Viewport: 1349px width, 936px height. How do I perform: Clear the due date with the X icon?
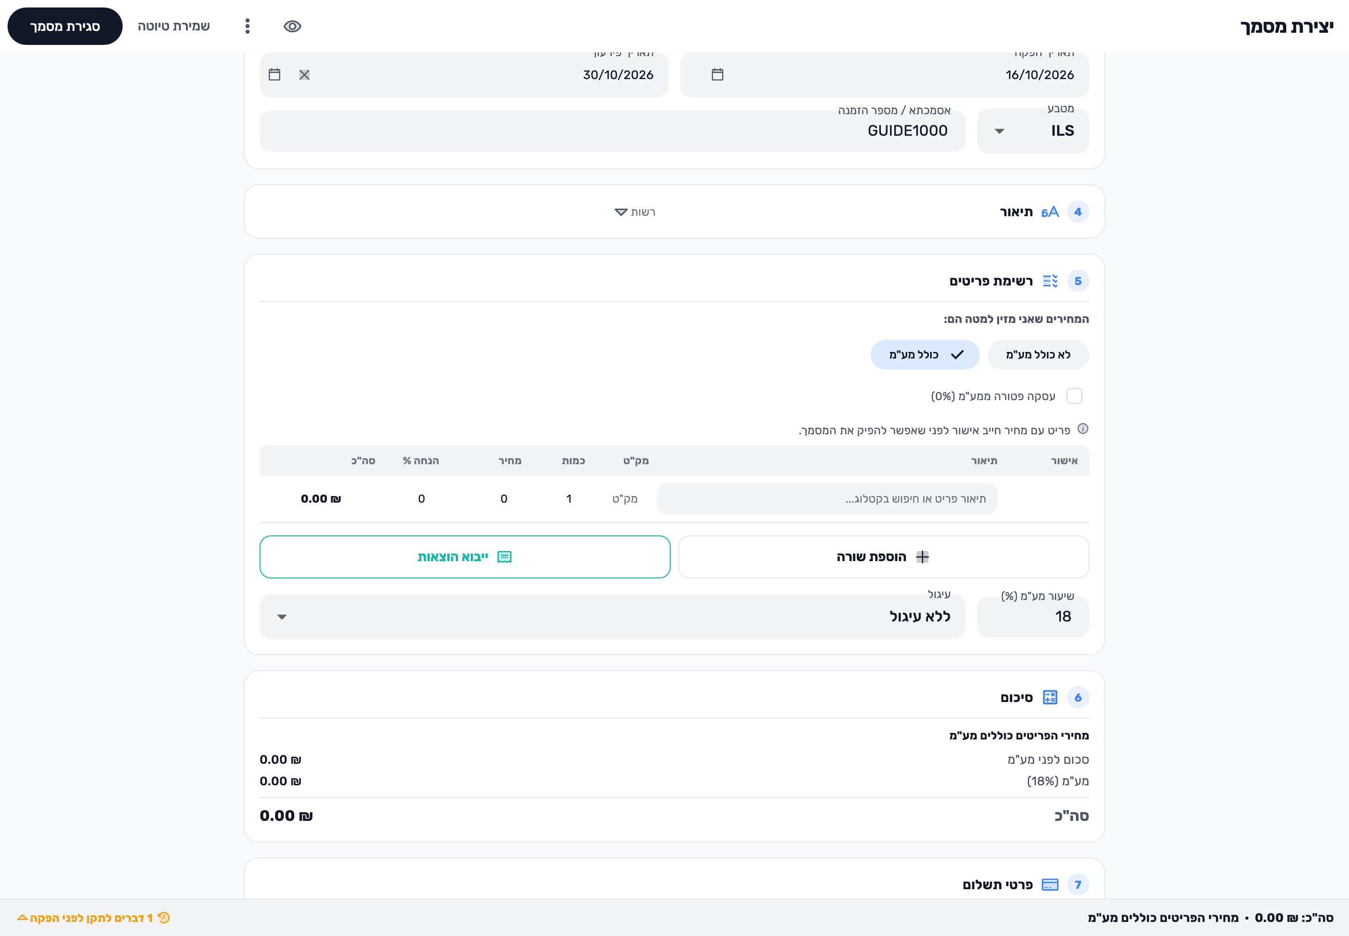click(304, 74)
